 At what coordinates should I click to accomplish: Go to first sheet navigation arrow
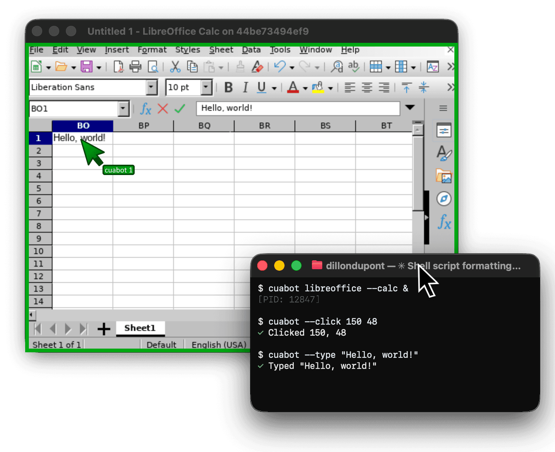(x=38, y=329)
